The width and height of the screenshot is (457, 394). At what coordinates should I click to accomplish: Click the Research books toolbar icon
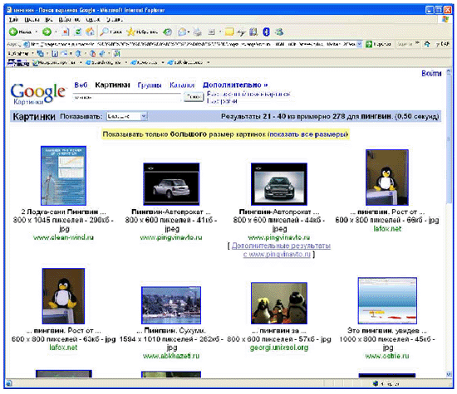(x=253, y=32)
